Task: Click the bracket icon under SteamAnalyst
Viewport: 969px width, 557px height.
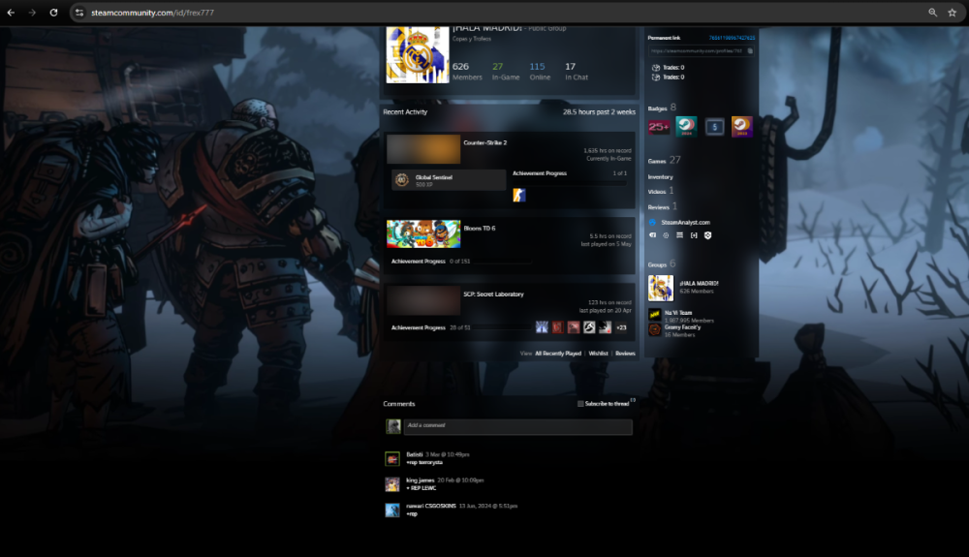Action: 694,235
